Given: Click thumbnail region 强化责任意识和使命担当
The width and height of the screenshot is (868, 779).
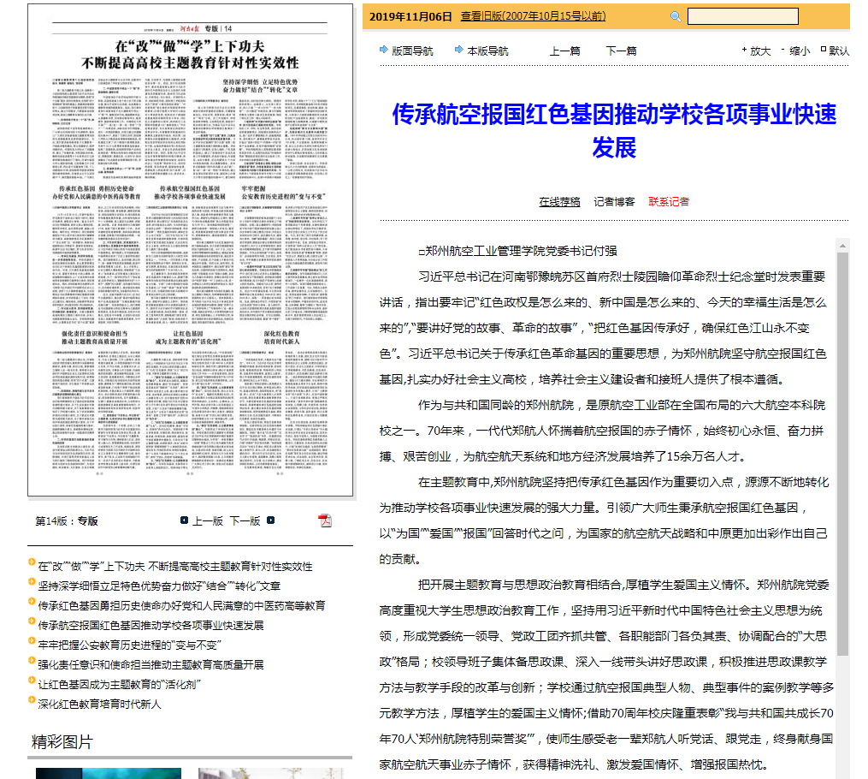Looking at the screenshot, I should [x=94, y=337].
